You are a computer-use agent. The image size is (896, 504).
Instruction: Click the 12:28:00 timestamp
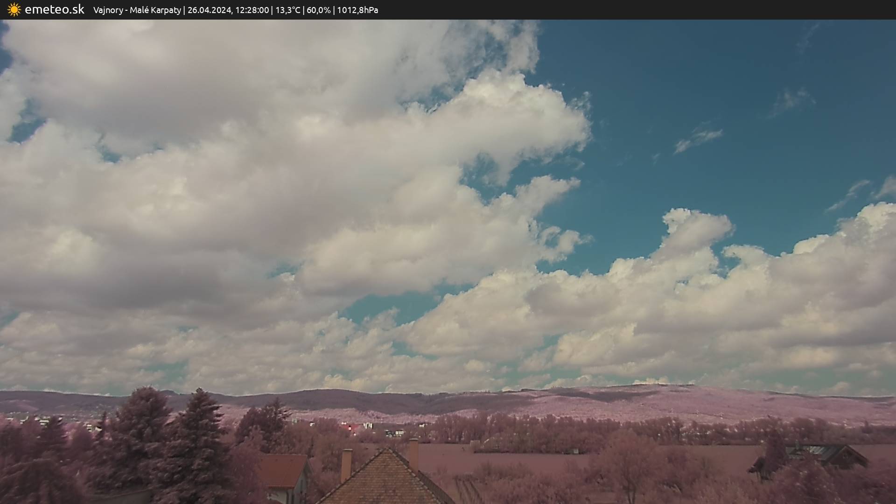point(252,10)
